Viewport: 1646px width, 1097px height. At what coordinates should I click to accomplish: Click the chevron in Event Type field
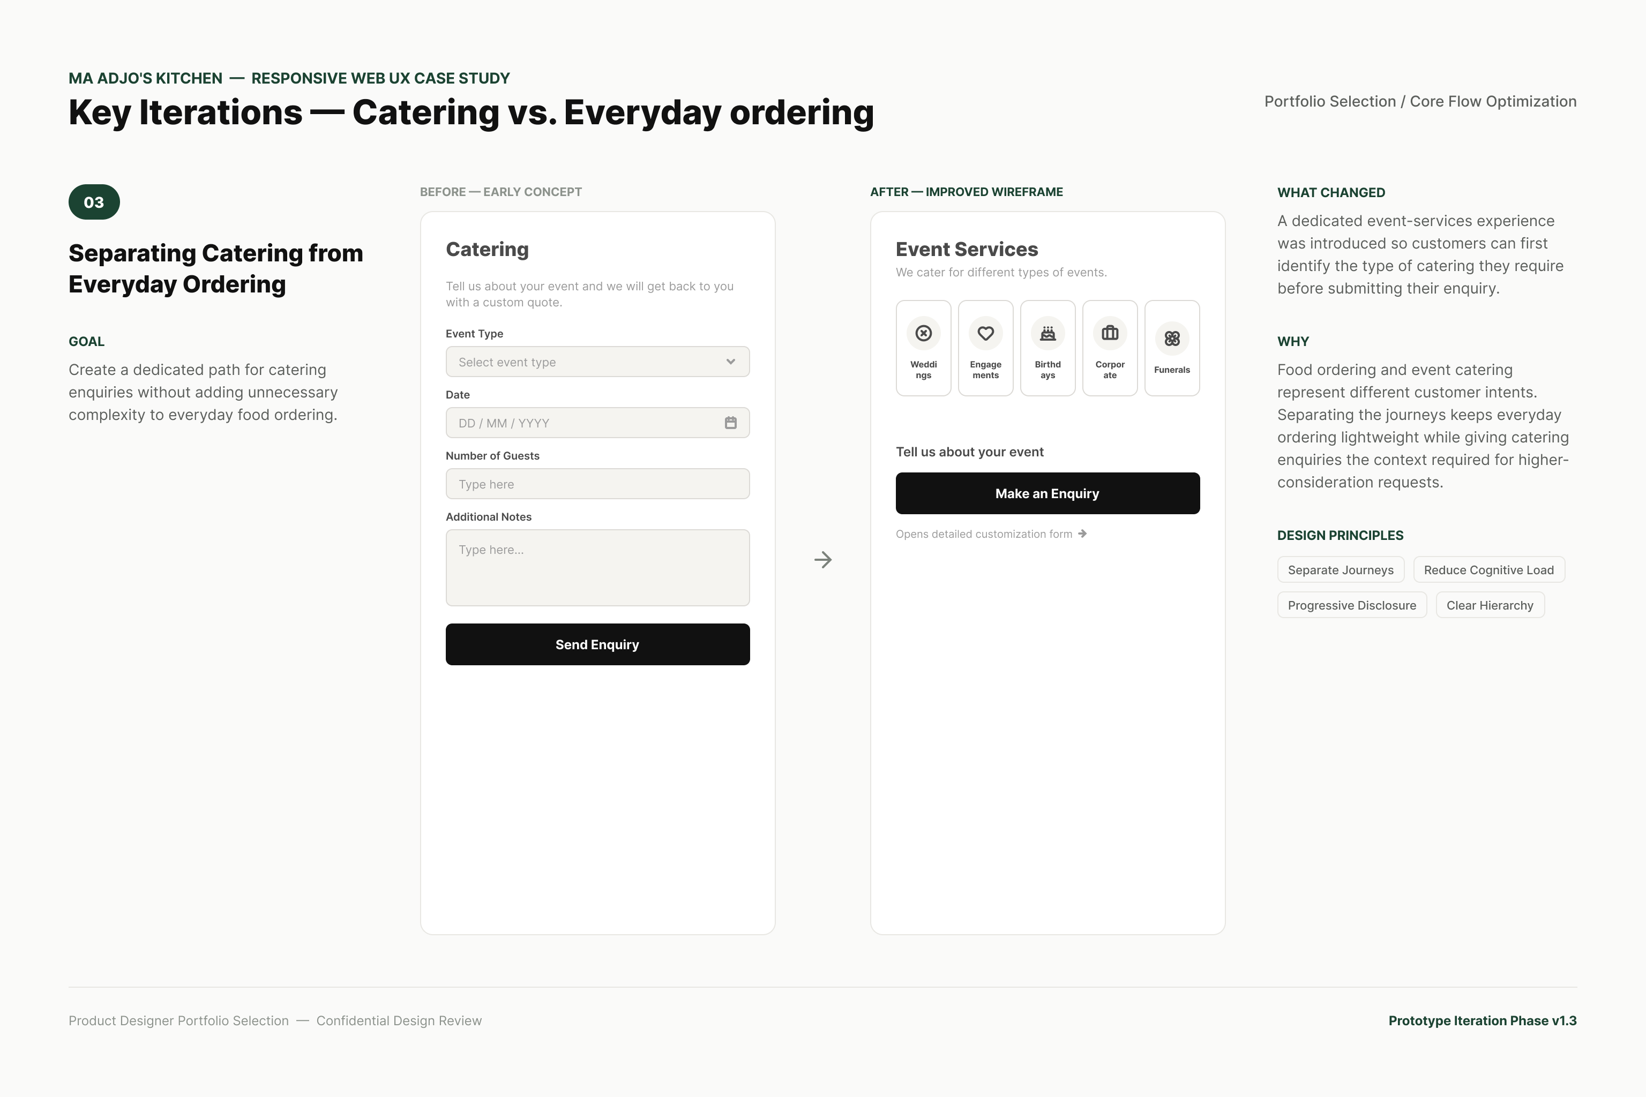(731, 362)
